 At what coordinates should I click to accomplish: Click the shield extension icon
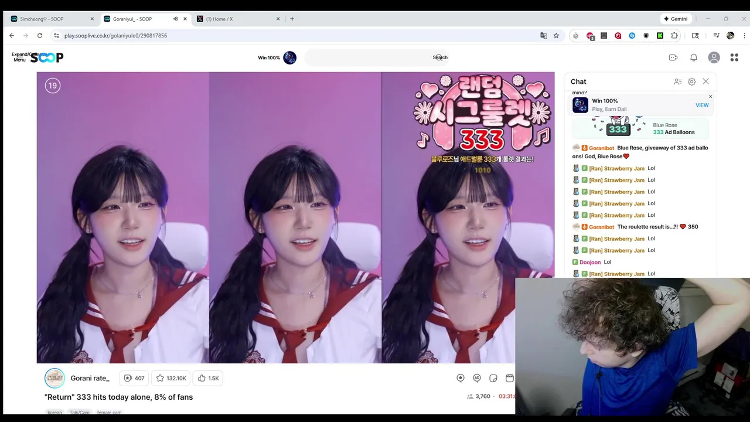(x=646, y=36)
